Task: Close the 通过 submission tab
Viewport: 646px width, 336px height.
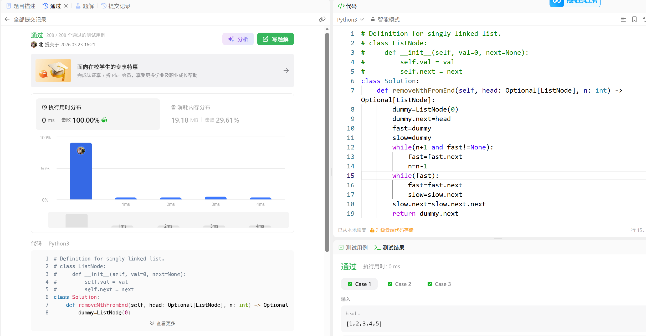Action: (66, 6)
